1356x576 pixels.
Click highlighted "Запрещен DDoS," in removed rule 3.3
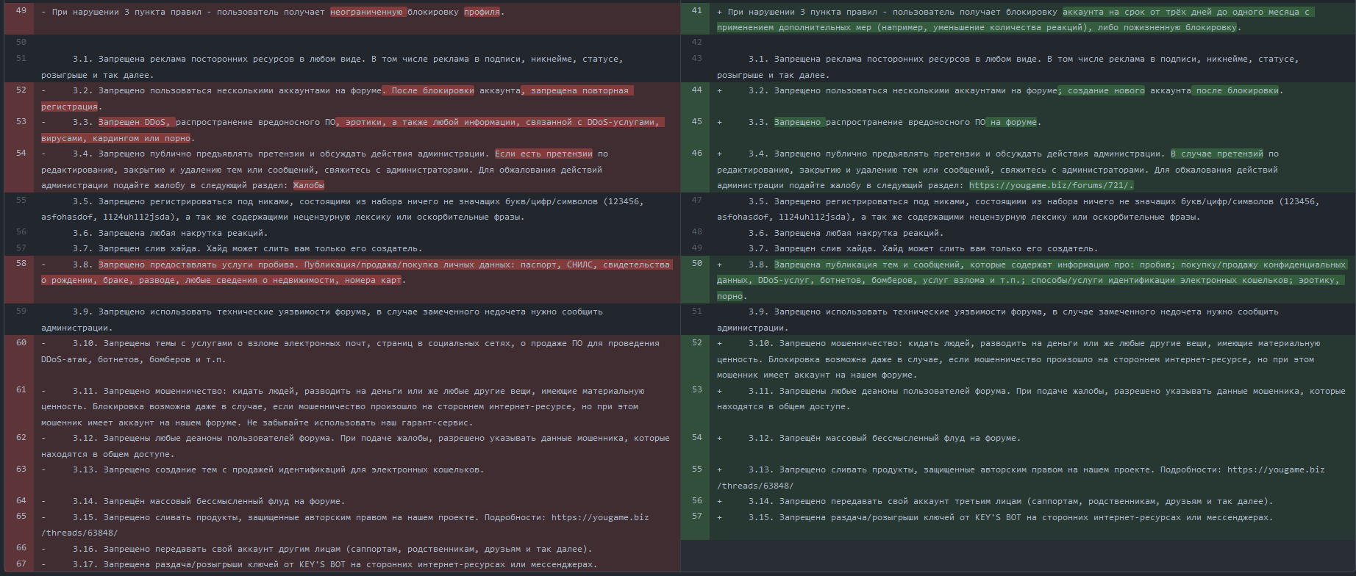pyautogui.click(x=135, y=123)
